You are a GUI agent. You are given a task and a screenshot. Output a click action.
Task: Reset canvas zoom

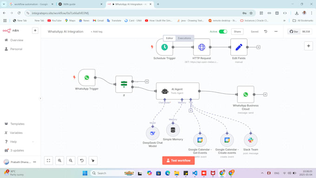pyautogui.click(x=82, y=160)
